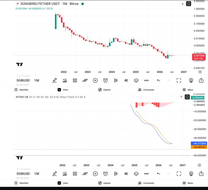This screenshot has height=190, width=208.
Task: Open layers icon under Wave Trend pane
Action: coord(136,174)
